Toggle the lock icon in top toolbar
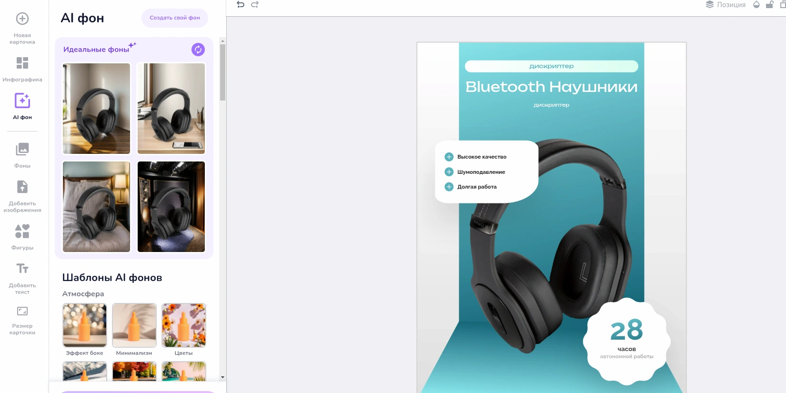 point(769,5)
